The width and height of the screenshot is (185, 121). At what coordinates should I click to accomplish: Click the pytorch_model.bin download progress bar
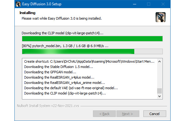tap(92, 51)
